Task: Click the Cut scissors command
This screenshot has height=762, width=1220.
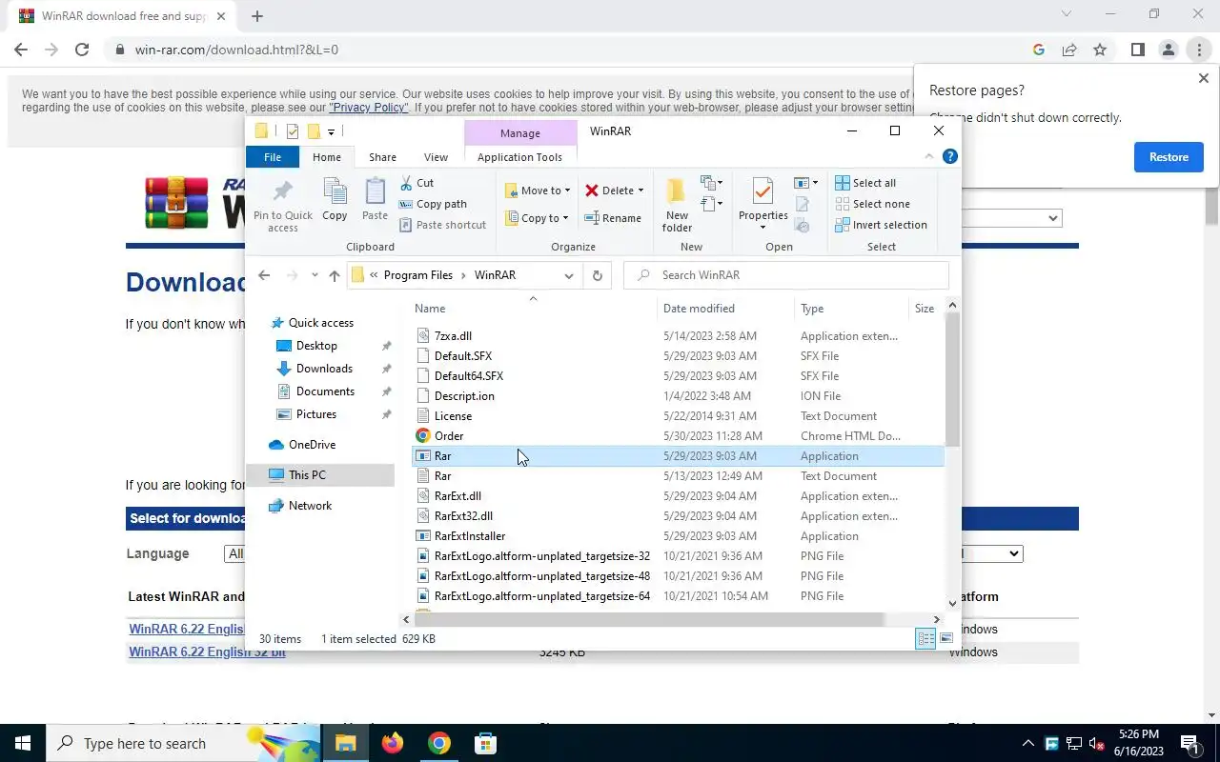Action: 417,183
